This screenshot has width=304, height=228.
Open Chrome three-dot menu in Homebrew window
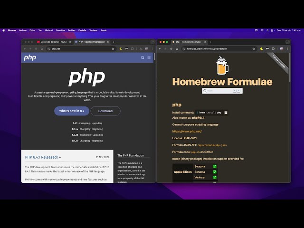click(287, 49)
